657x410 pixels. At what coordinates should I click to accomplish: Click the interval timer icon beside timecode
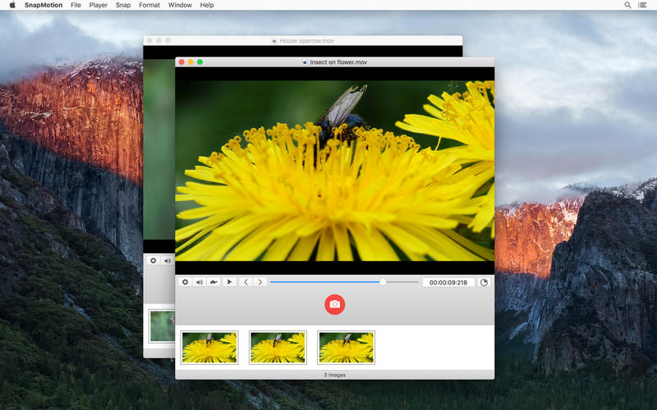click(x=484, y=282)
